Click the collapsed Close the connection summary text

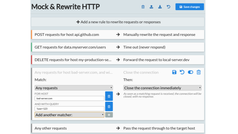click(x=141, y=72)
